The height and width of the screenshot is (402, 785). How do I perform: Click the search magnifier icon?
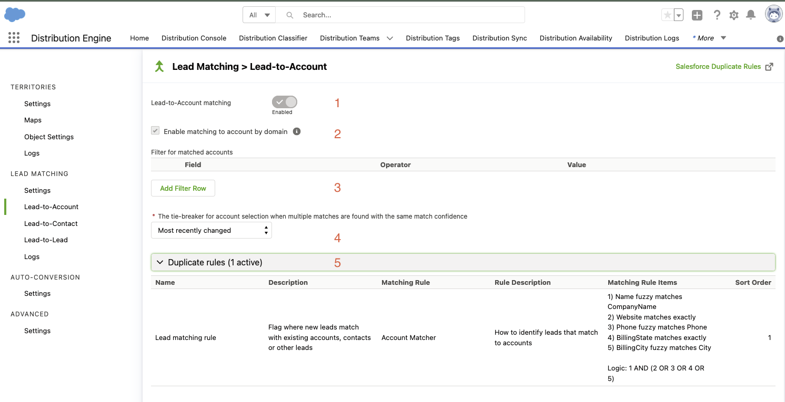[x=289, y=15]
